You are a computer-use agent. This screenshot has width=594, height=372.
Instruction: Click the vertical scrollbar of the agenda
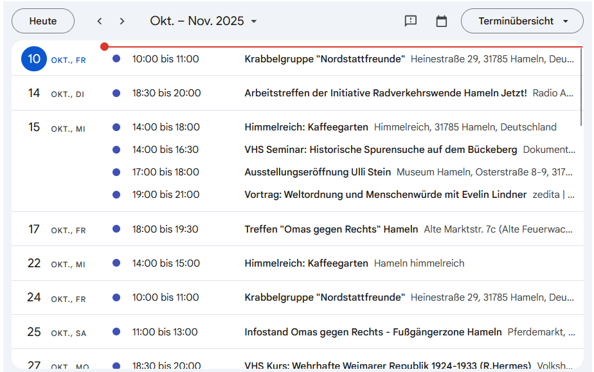[582, 87]
